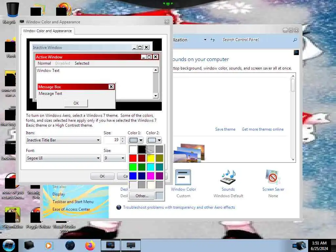Increase item size with the spinner arrows
336x252 pixels.
click(x=123, y=138)
